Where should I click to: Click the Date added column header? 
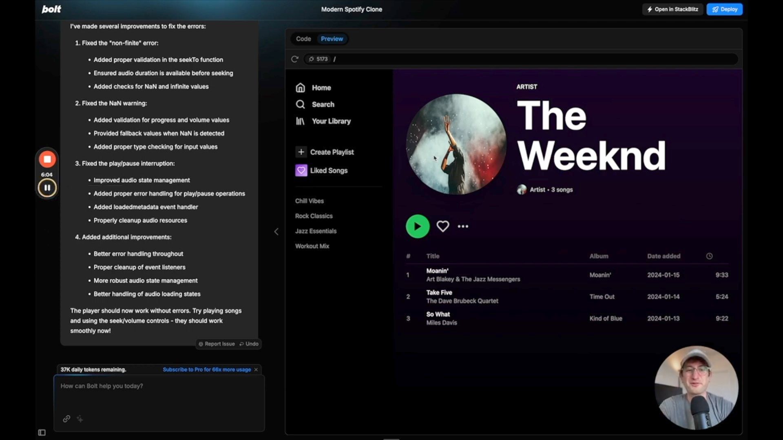coord(664,256)
